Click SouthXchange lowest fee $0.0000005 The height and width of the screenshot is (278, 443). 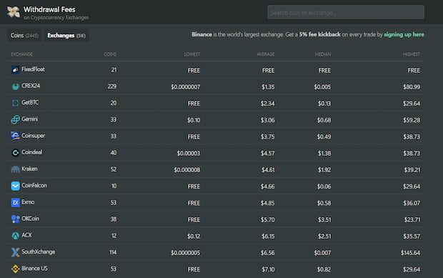pyautogui.click(x=186, y=253)
